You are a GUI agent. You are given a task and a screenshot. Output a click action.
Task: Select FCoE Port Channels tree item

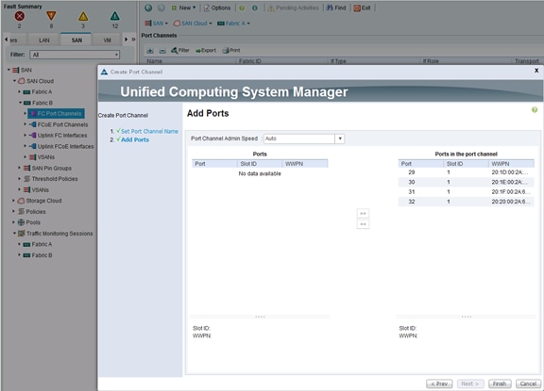(x=62, y=124)
